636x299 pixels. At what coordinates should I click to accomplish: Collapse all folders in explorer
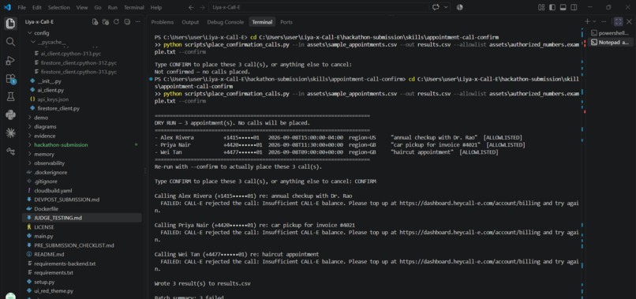(127, 22)
